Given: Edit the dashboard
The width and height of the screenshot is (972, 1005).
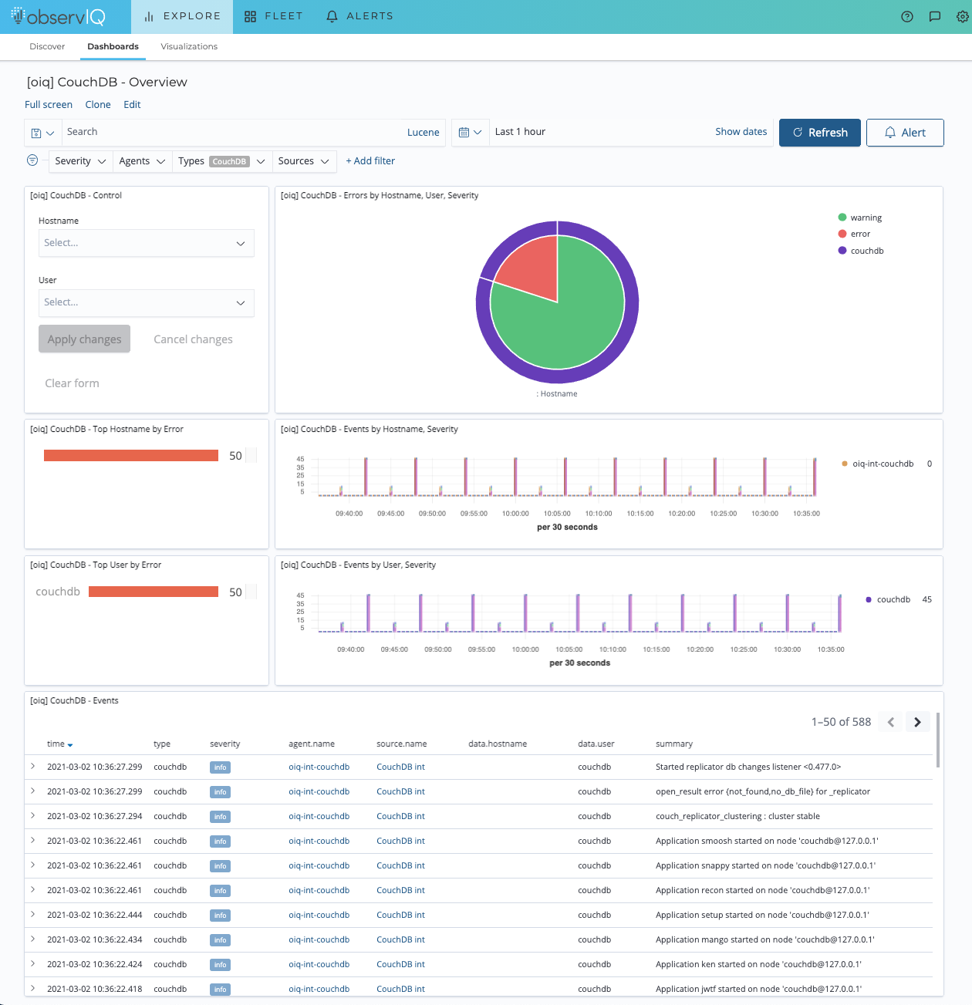Looking at the screenshot, I should 132,104.
